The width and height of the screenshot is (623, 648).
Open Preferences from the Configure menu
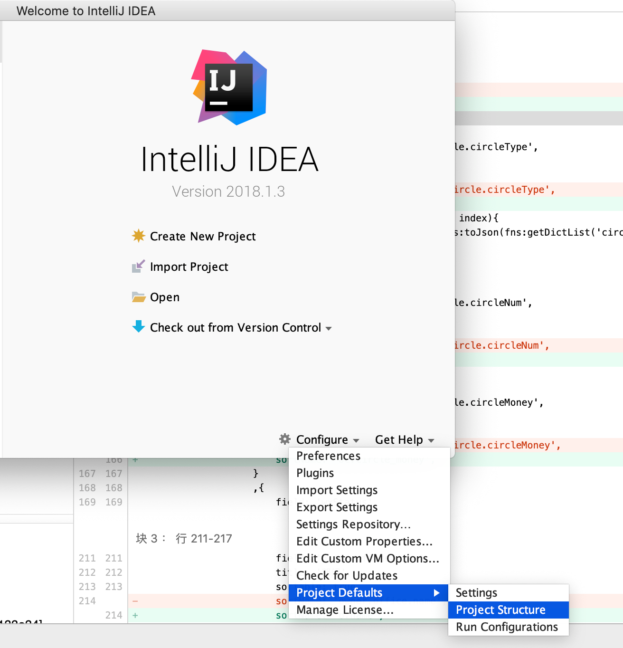coord(328,456)
